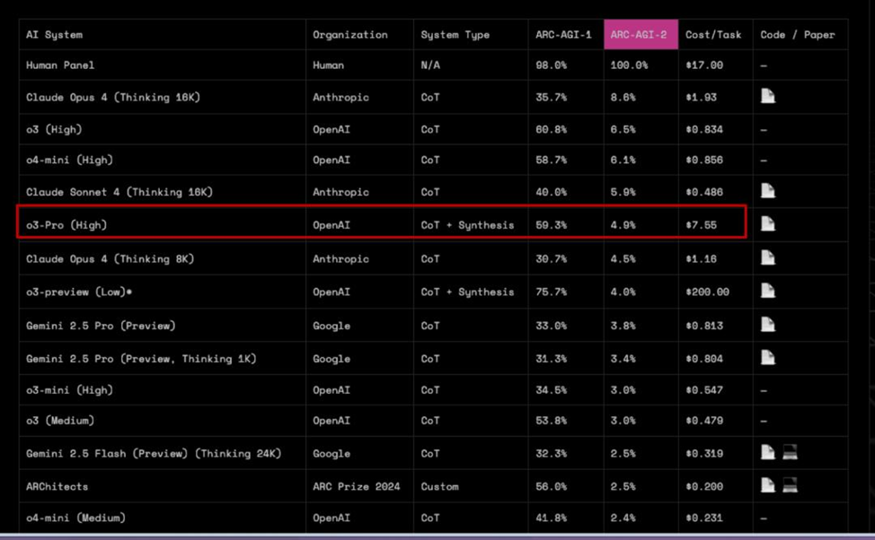Click the ARC Prize 2024 organization cell
The width and height of the screenshot is (875, 540).
click(x=356, y=486)
